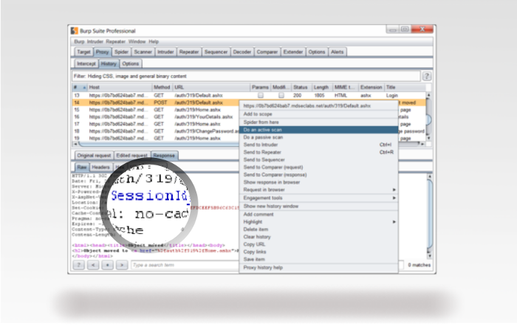
Task: Switch to the Decoder tab
Action: pyautogui.click(x=242, y=52)
